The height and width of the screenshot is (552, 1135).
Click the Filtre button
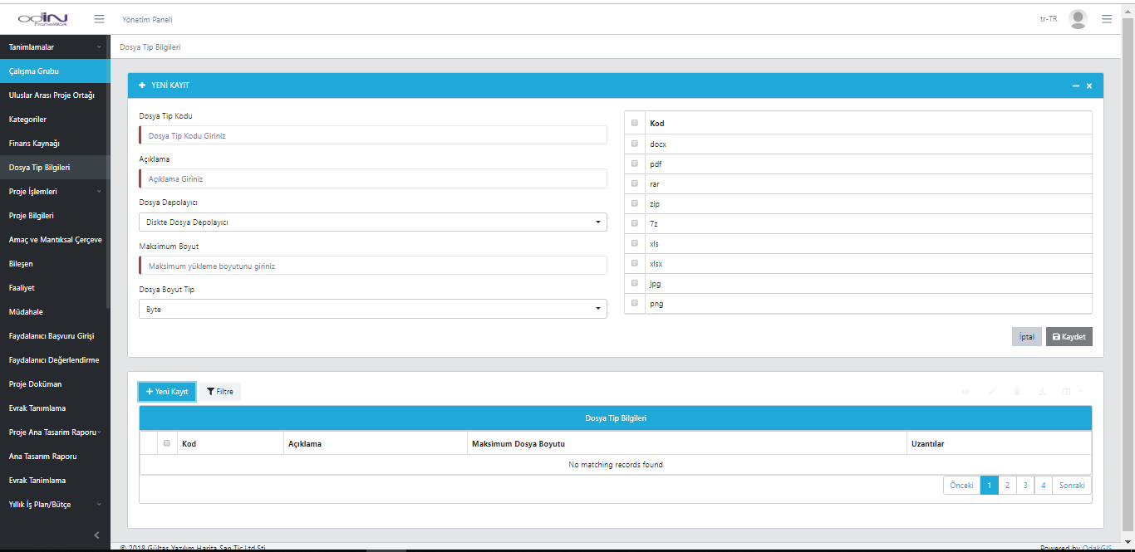coord(220,392)
